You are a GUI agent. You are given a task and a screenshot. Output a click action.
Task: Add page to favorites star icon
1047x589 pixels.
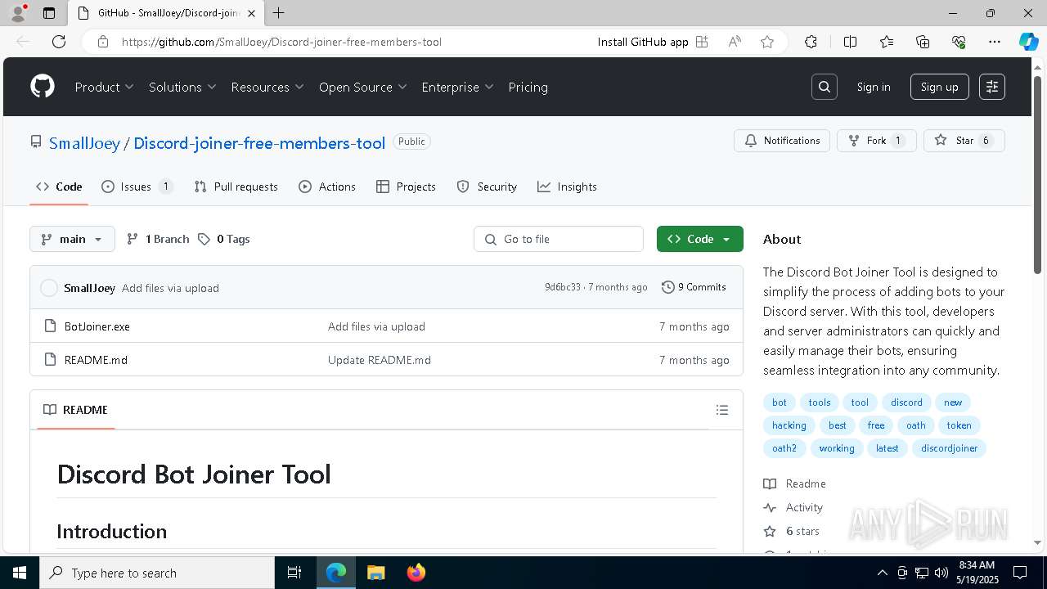tap(767, 42)
